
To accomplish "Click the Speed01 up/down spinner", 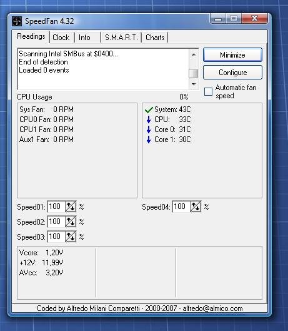I will pyautogui.click(x=71, y=206).
